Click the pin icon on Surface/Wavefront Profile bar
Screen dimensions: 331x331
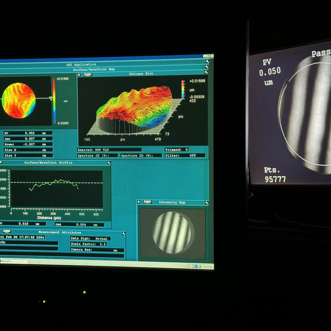[109, 163]
